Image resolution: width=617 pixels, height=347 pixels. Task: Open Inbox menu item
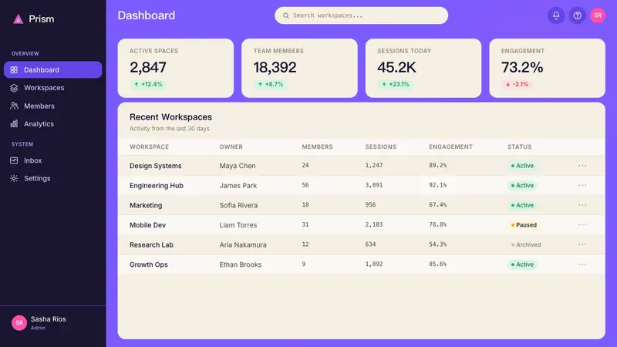point(53,160)
